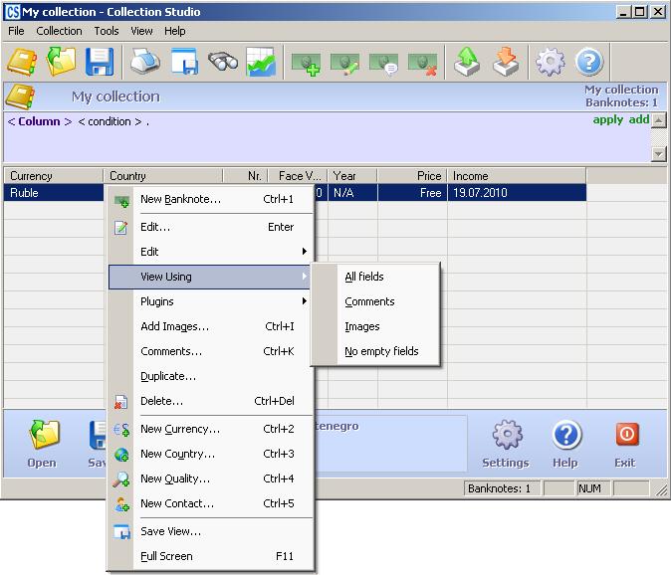Click the New Currency euro-dollar icon in the menu
Image resolution: width=671 pixels, height=575 pixels.
[x=121, y=430]
